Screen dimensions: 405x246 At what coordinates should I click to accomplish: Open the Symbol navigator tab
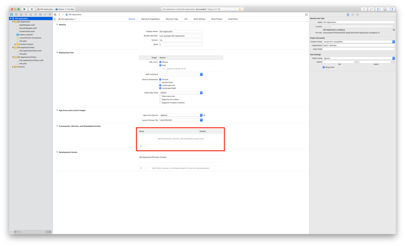21,15
